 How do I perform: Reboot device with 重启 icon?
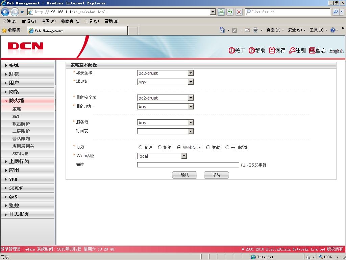(312, 50)
